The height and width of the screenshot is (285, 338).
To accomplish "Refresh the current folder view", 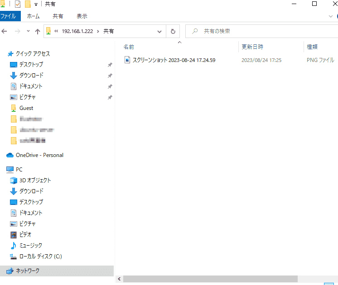I will pyautogui.click(x=173, y=31).
